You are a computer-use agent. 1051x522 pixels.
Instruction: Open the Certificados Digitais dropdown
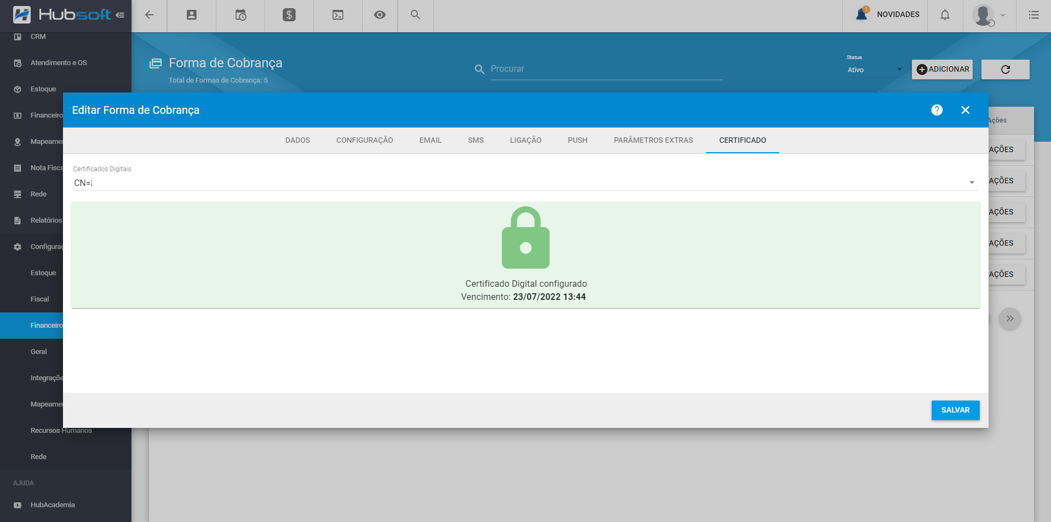point(525,183)
